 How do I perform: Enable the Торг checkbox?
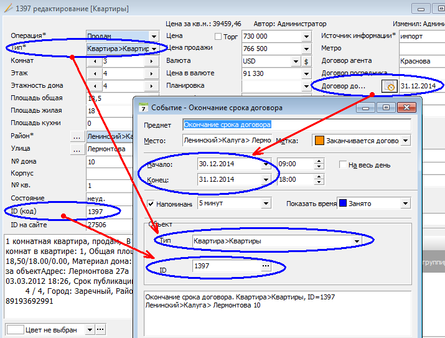(218, 37)
